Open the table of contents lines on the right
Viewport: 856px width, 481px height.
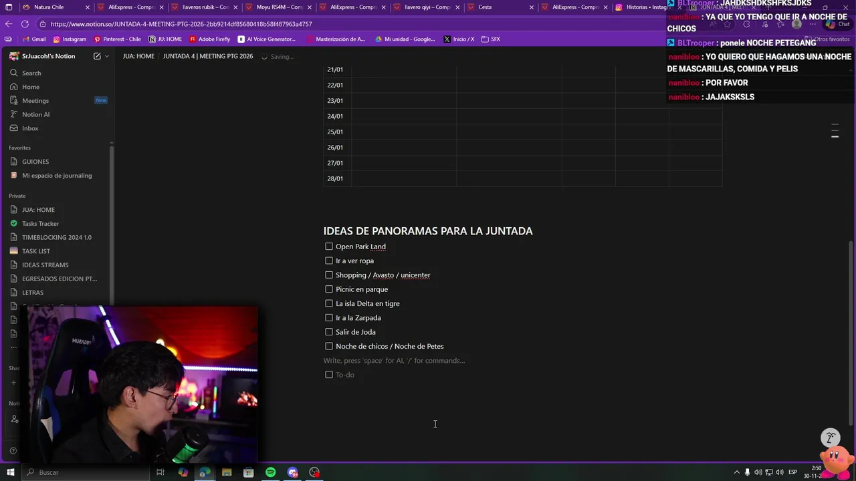click(835, 131)
